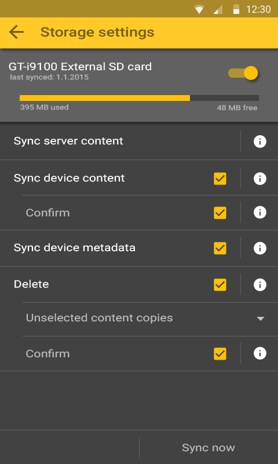Toggle the External SD card switch off
This screenshot has height=464, width=278.
[x=243, y=73]
